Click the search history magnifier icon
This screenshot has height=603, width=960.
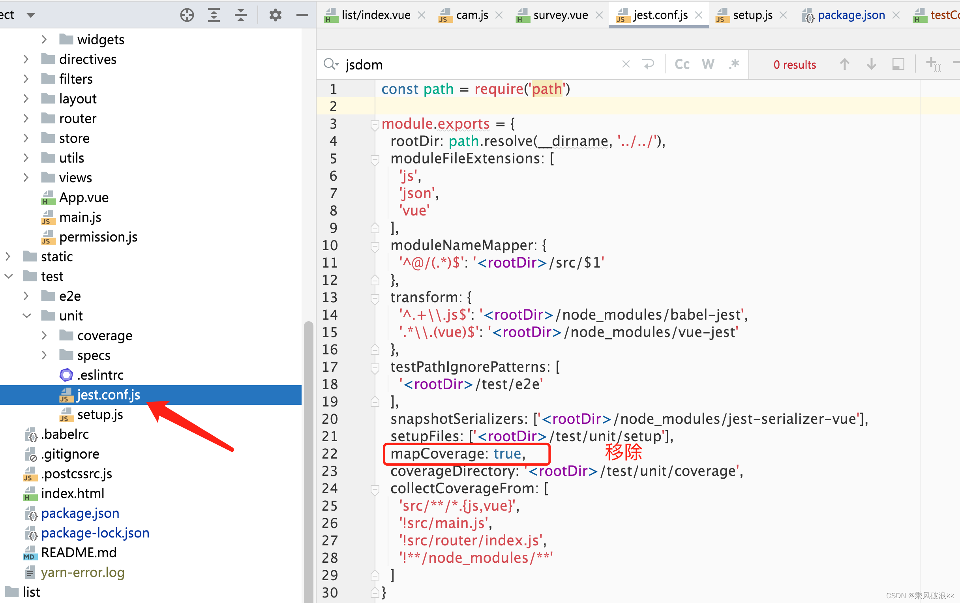[x=331, y=64]
